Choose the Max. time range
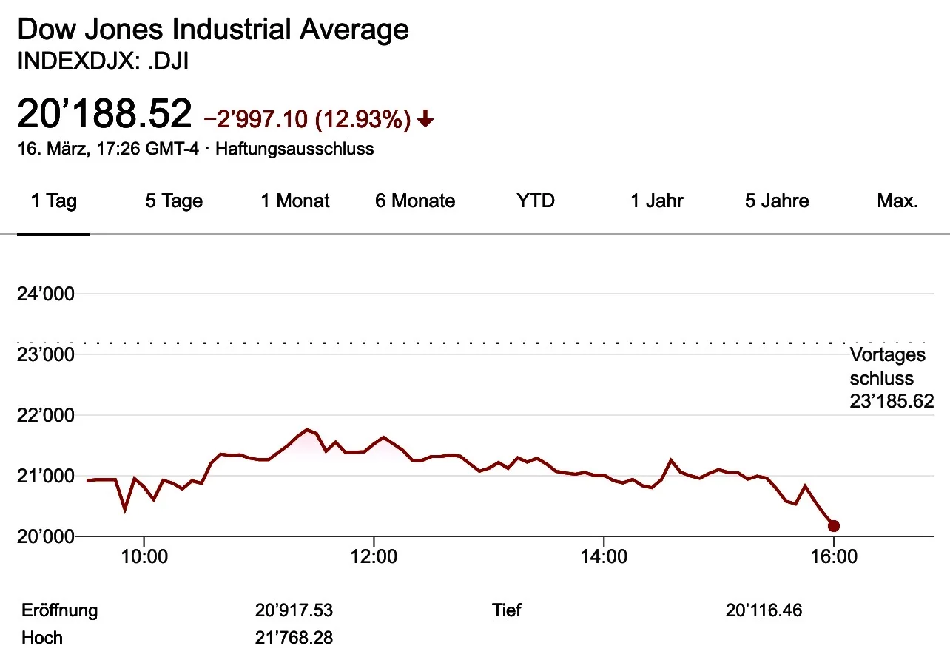 (x=897, y=201)
